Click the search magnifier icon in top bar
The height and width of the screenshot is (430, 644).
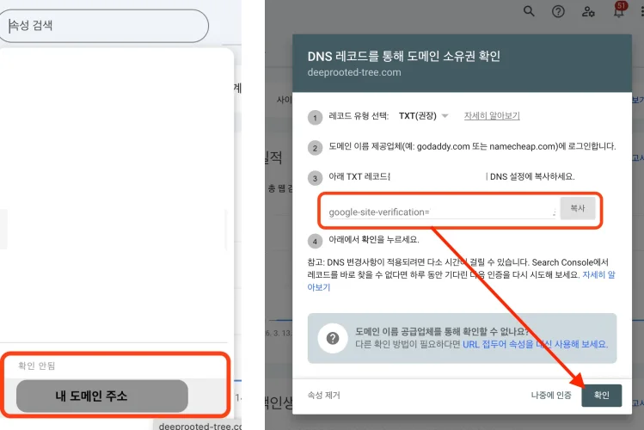tap(529, 11)
